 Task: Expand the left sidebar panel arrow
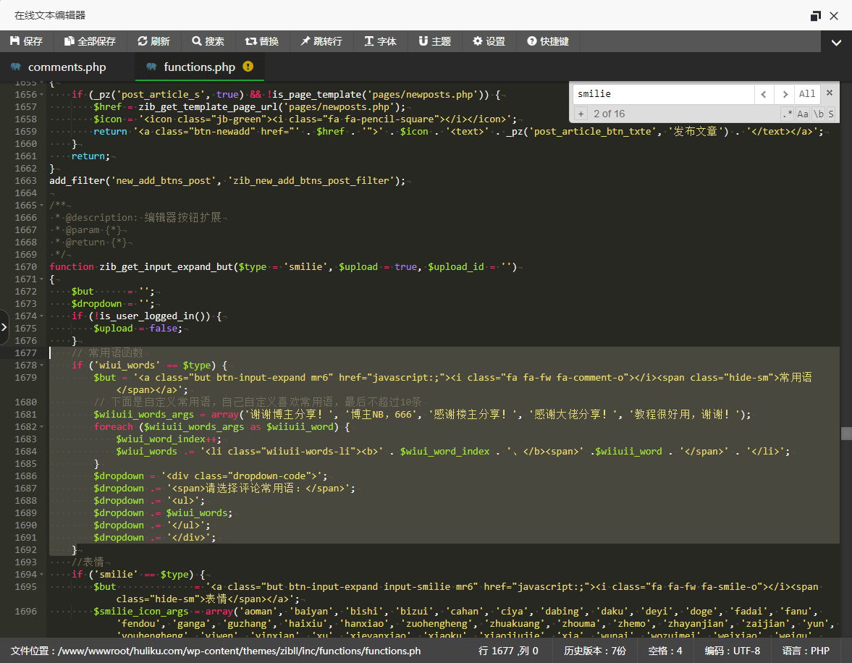pyautogui.click(x=4, y=327)
